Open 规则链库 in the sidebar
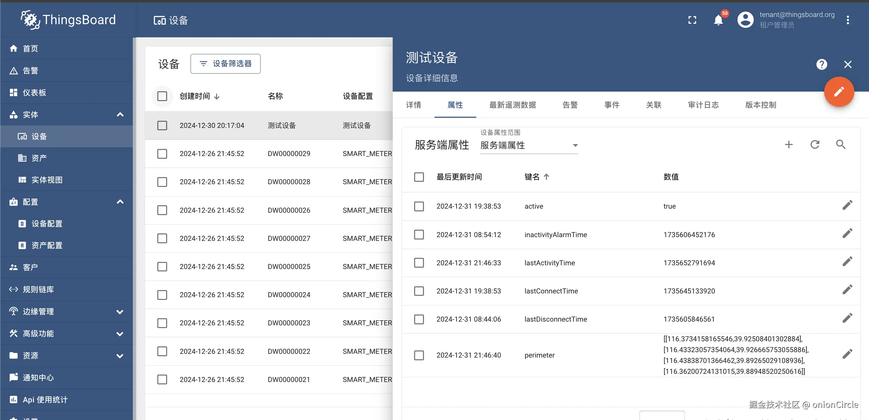 coord(38,289)
